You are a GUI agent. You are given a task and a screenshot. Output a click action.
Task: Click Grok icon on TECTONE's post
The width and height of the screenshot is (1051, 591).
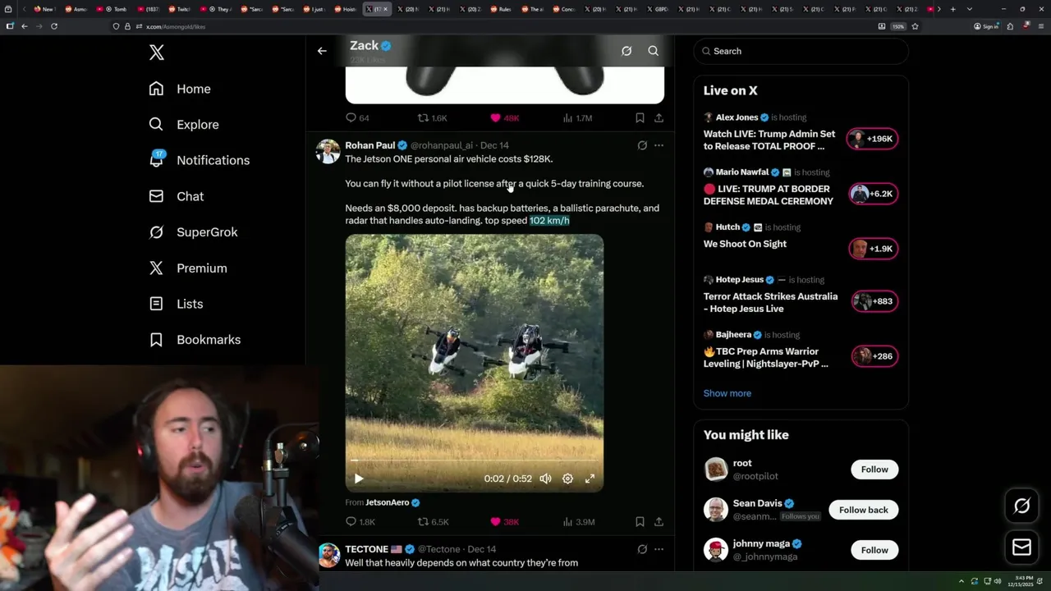point(642,549)
